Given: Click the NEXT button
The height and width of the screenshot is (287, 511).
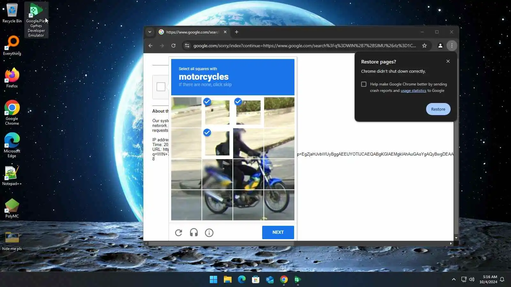Looking at the screenshot, I should (278, 232).
